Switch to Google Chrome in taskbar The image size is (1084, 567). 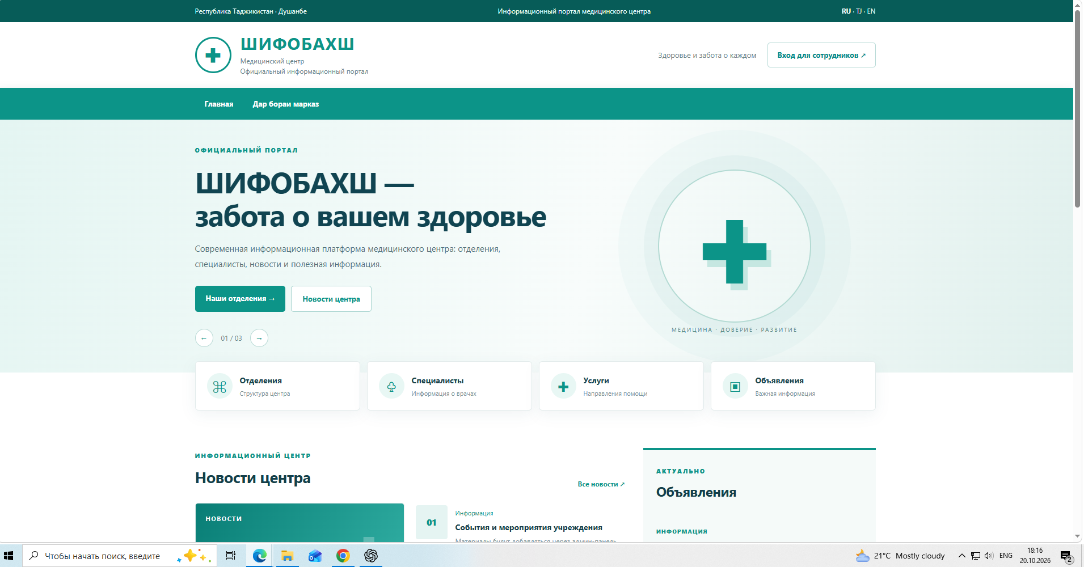pos(343,556)
